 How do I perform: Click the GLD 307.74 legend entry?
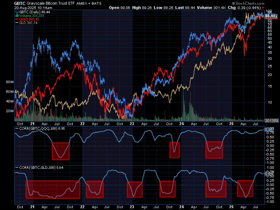(x=28, y=23)
